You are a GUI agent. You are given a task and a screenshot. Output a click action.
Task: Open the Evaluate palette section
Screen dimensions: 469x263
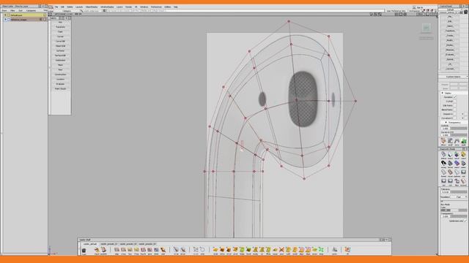coord(60,84)
